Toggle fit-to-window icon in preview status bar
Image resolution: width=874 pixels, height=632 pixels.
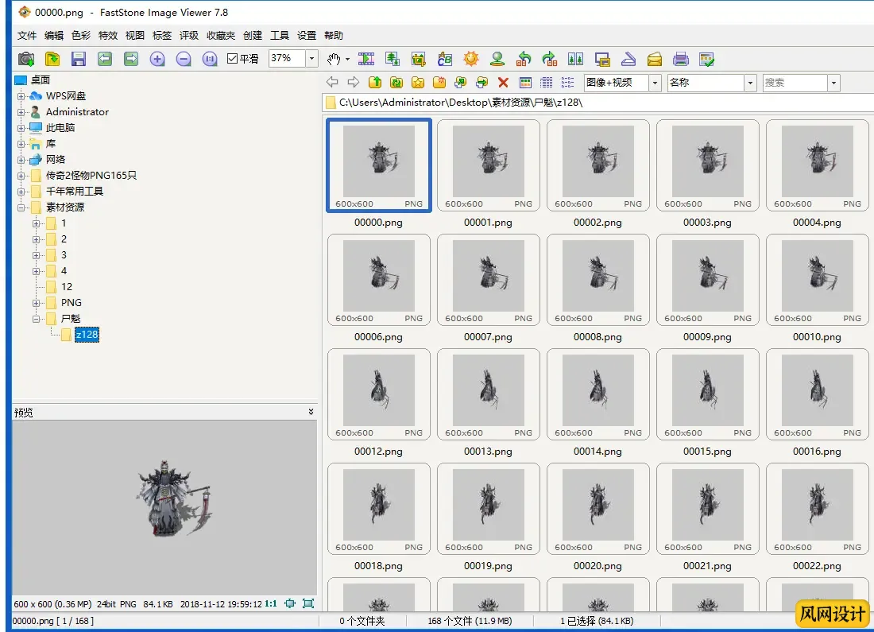290,603
